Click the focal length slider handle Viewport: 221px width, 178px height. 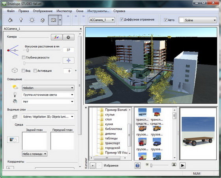28,50
